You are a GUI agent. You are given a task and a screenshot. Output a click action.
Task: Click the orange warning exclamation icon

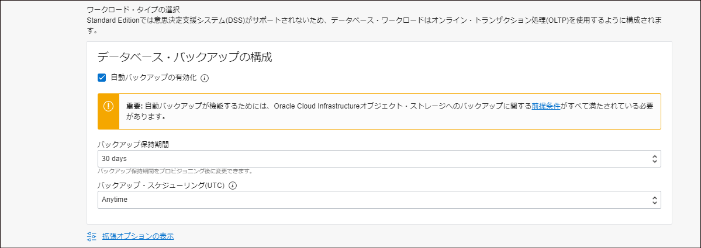click(x=109, y=107)
